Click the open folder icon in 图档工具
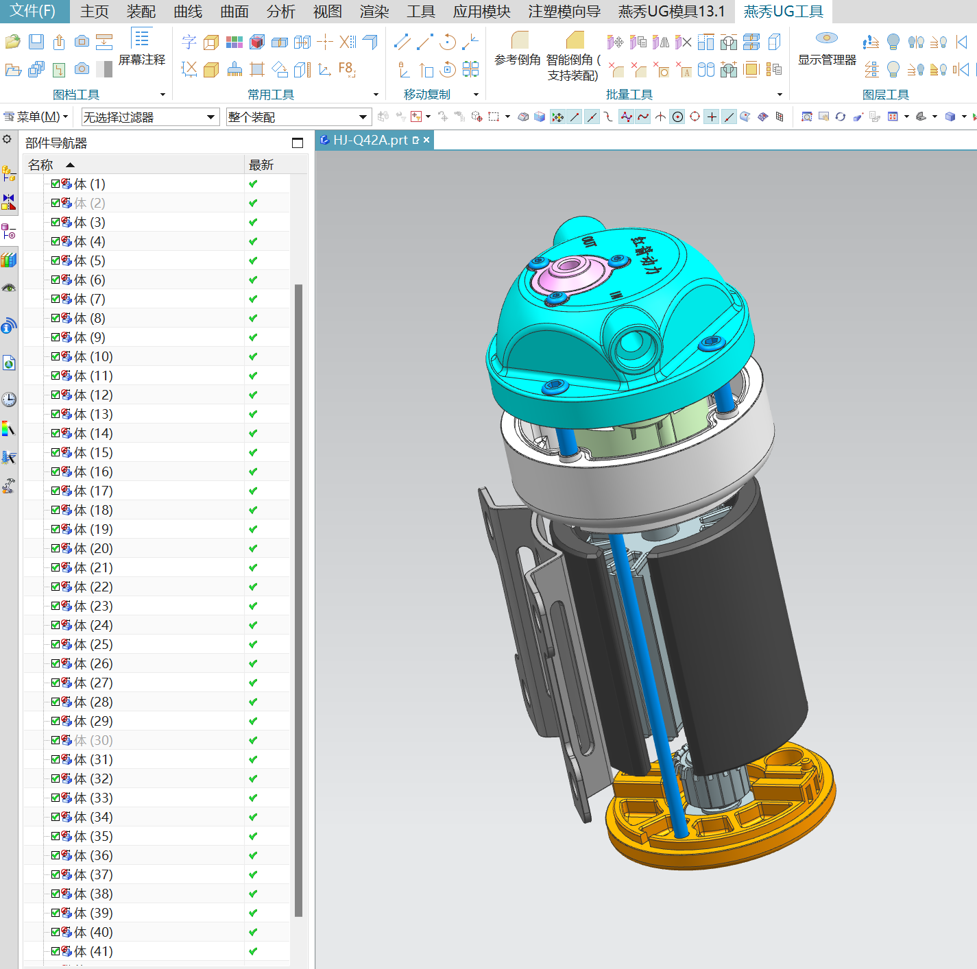977x969 pixels. 13,42
